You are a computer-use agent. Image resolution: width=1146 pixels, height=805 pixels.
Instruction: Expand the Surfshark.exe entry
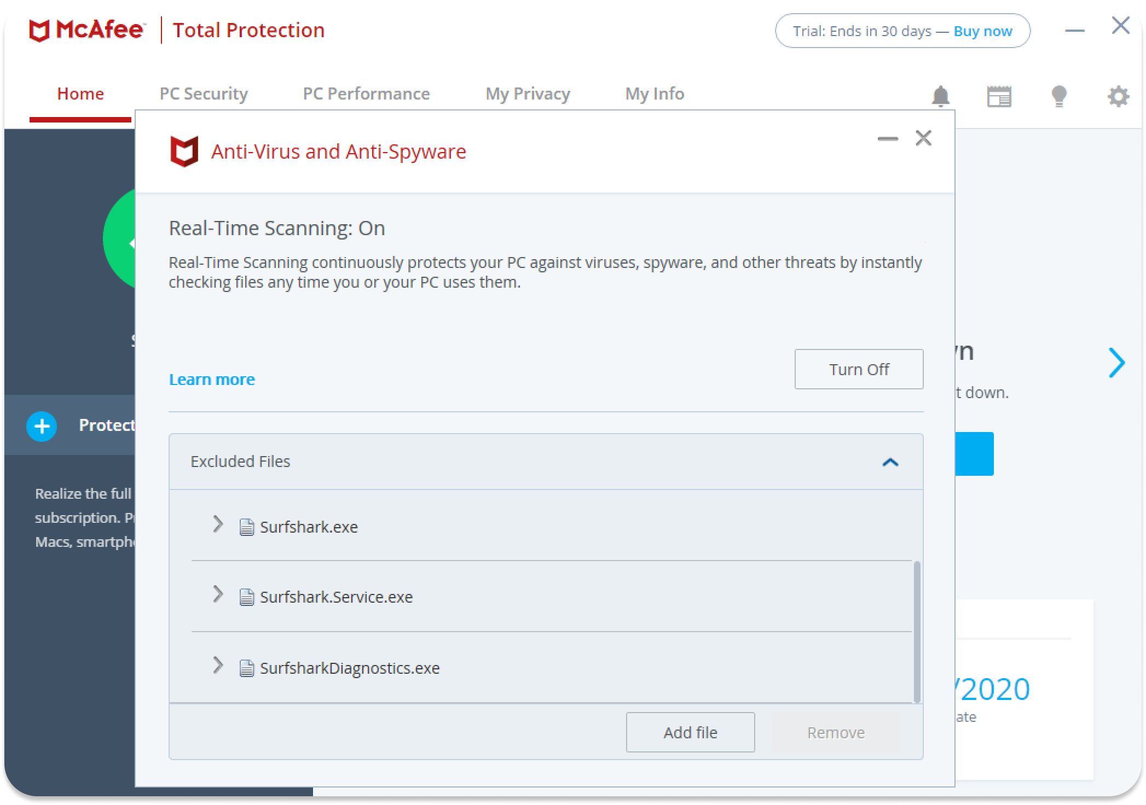(218, 524)
